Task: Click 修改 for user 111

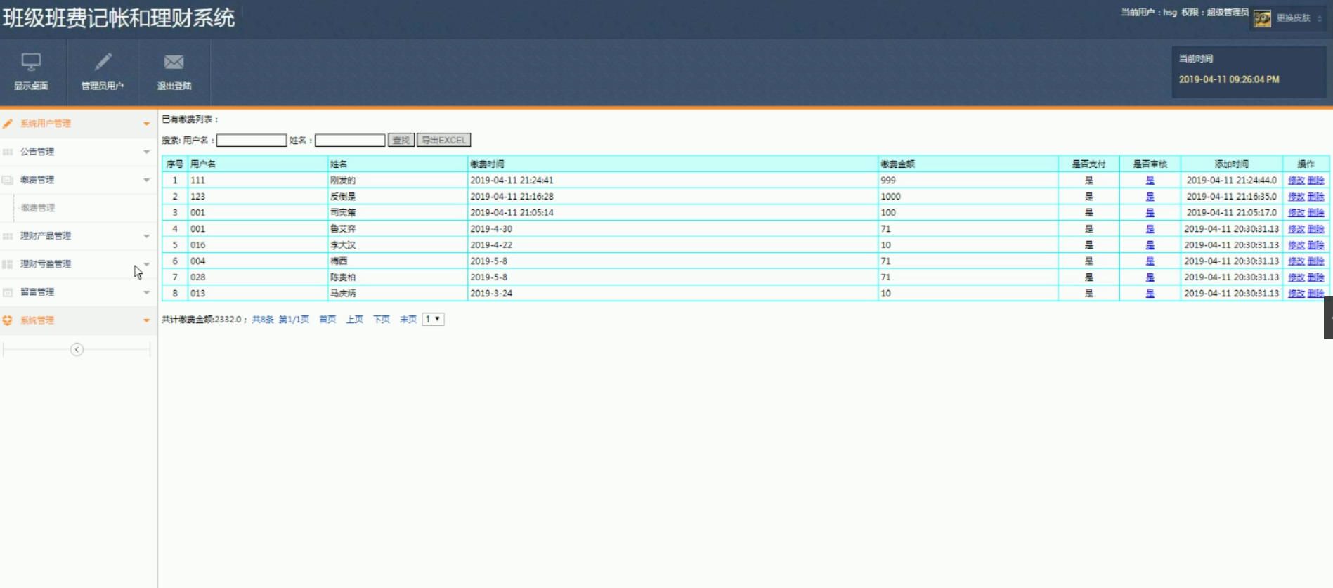Action: click(1296, 181)
